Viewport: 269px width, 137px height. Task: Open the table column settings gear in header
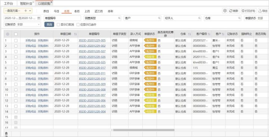click(7, 34)
